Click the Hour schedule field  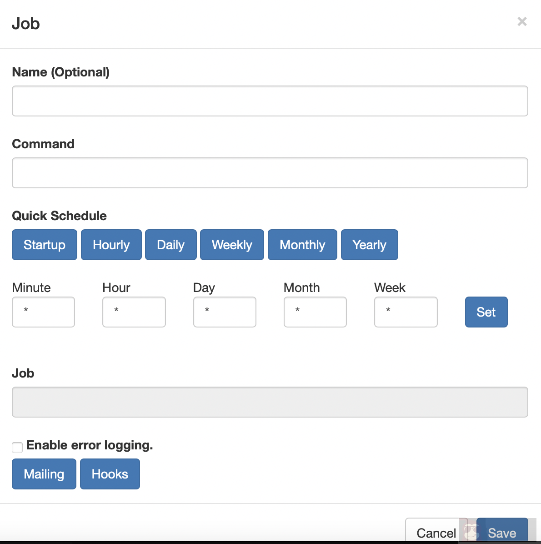[x=134, y=312]
